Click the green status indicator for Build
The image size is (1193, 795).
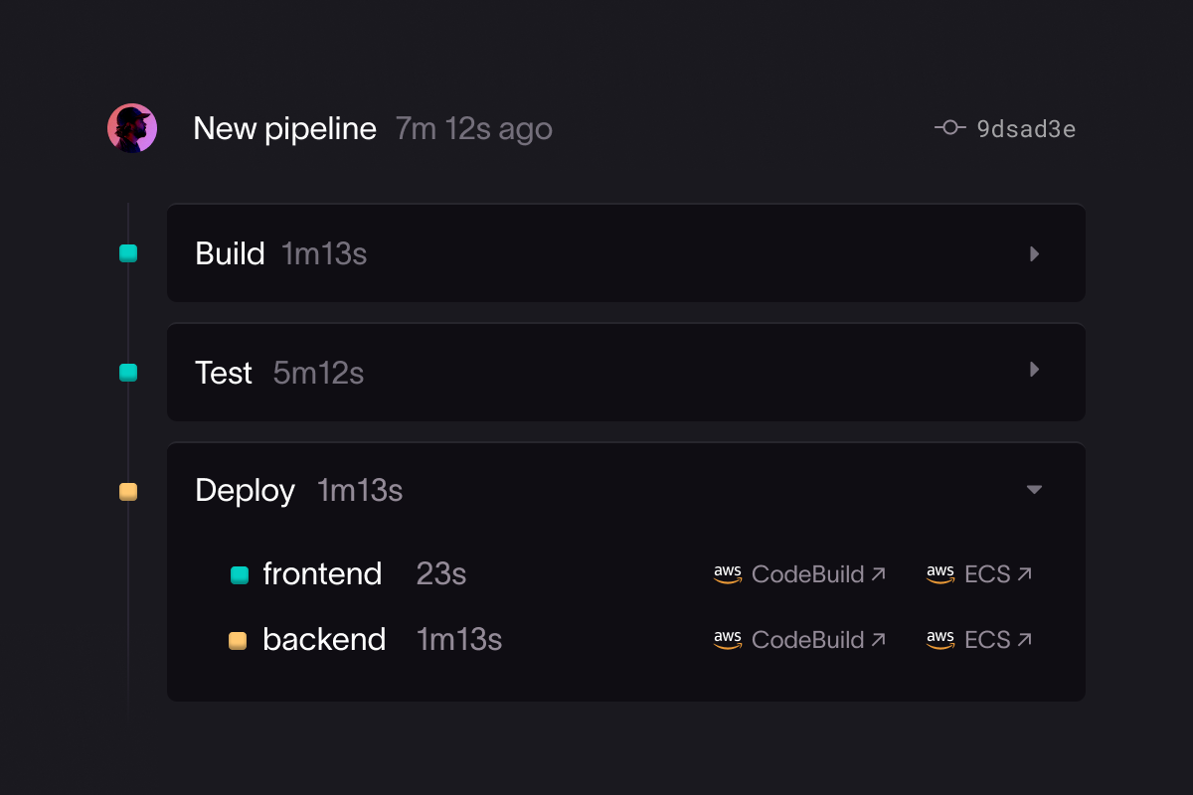pyautogui.click(x=128, y=253)
